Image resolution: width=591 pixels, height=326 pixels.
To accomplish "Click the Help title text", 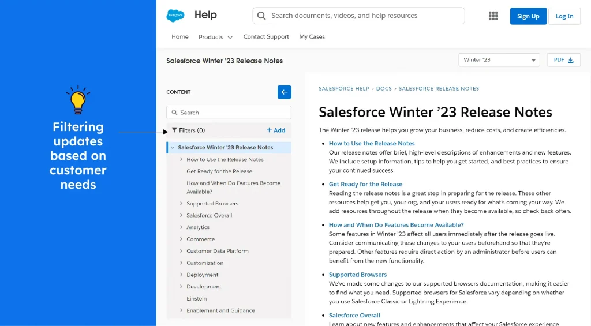I will coord(205,14).
